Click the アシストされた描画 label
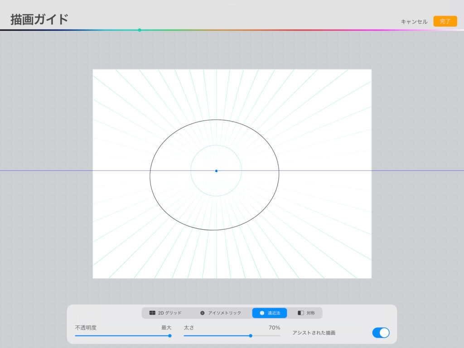The height and width of the screenshot is (348, 464). coord(314,333)
